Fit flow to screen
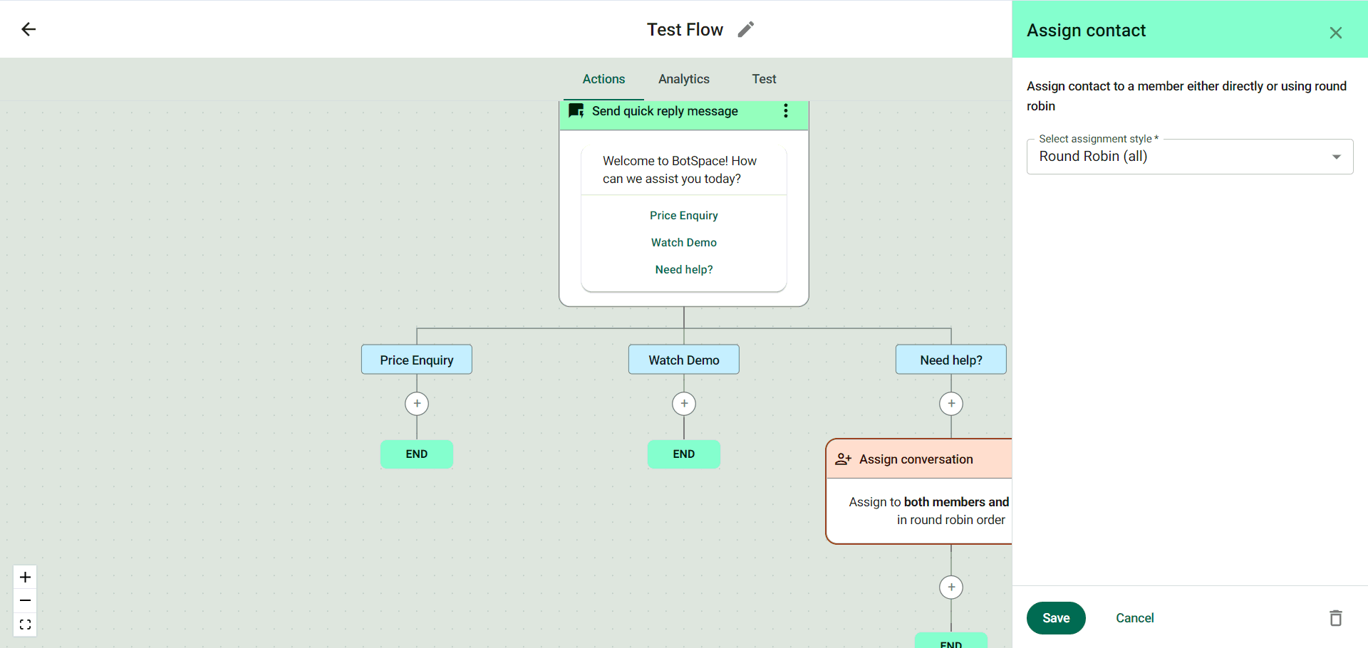 [x=25, y=625]
